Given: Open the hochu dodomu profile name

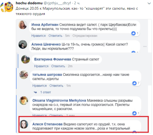Looking at the screenshot, I should coord(29,3).
